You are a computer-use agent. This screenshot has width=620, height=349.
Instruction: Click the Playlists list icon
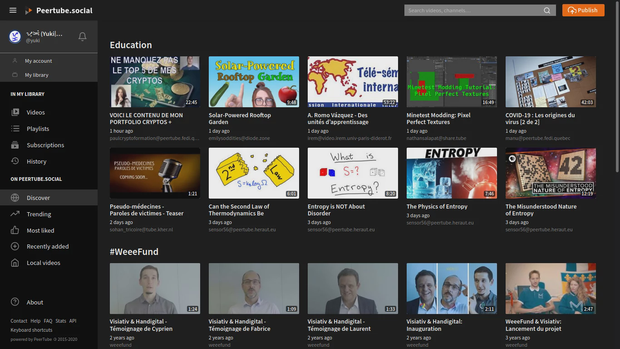15,129
